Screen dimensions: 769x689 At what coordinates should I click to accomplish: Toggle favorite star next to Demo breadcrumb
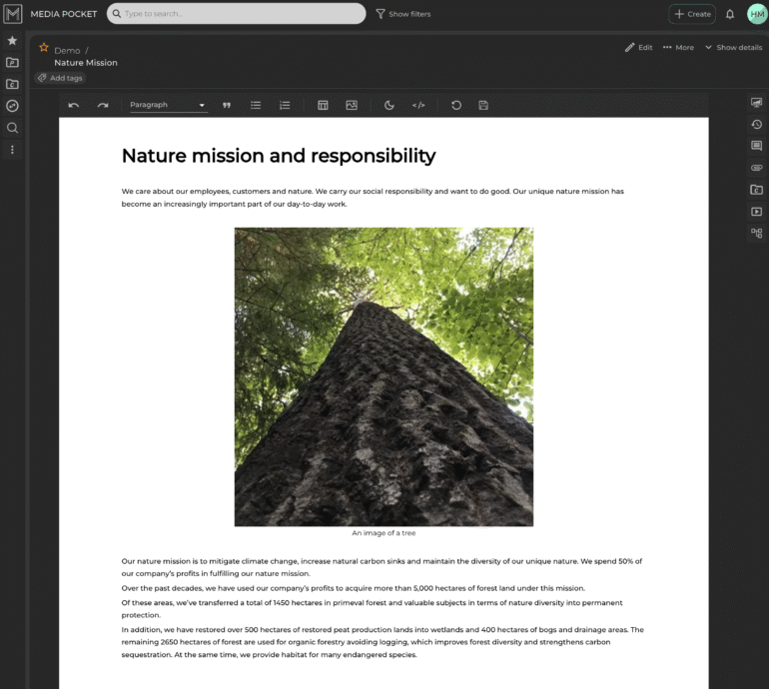point(44,48)
